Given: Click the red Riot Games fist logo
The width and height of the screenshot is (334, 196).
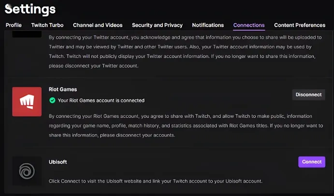Looking at the screenshot, I should tap(27, 101).
